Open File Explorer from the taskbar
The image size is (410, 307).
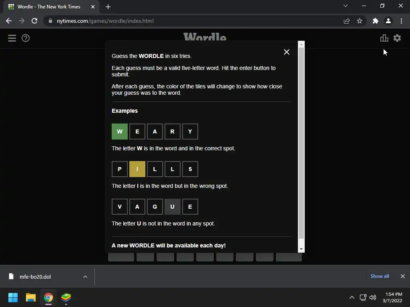(30, 297)
